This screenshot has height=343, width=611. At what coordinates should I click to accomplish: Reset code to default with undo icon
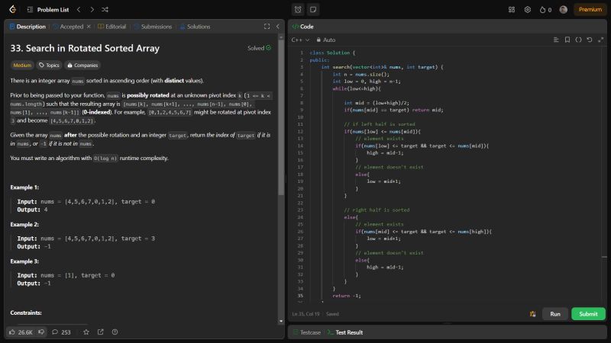pos(589,40)
